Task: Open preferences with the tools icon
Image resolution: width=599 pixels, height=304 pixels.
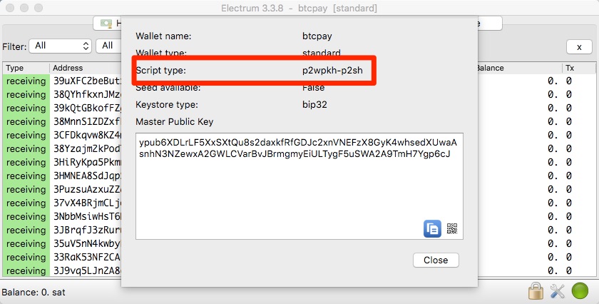Action: [x=558, y=291]
